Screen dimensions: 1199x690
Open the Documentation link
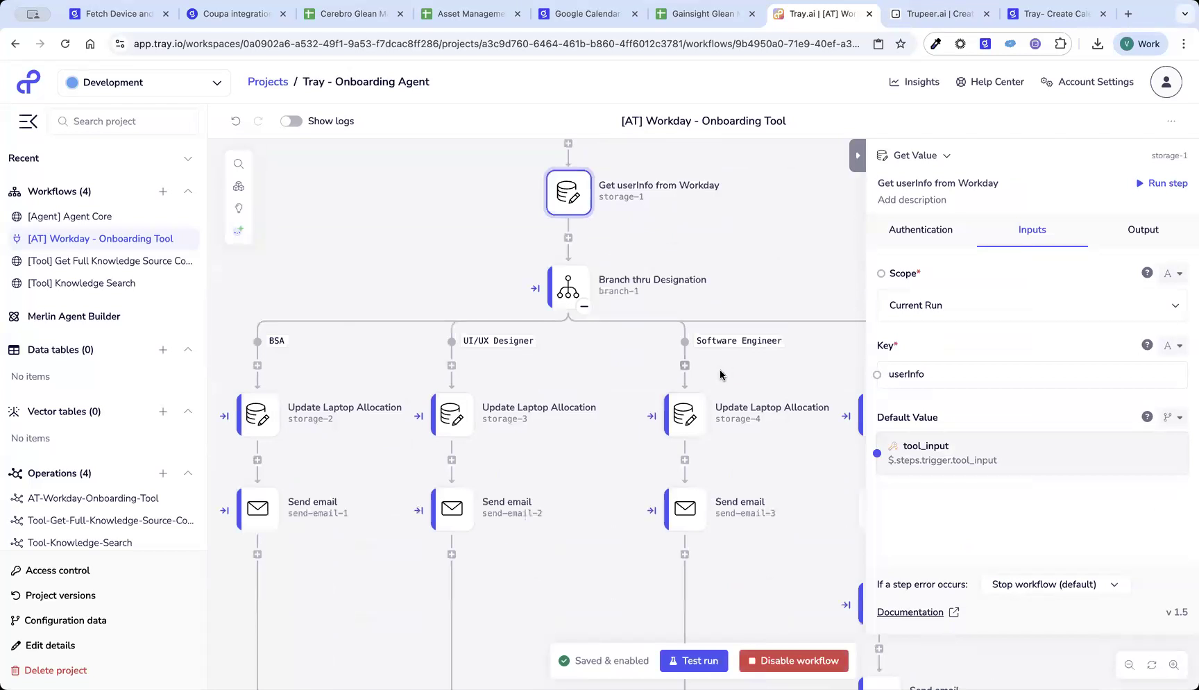click(x=910, y=612)
